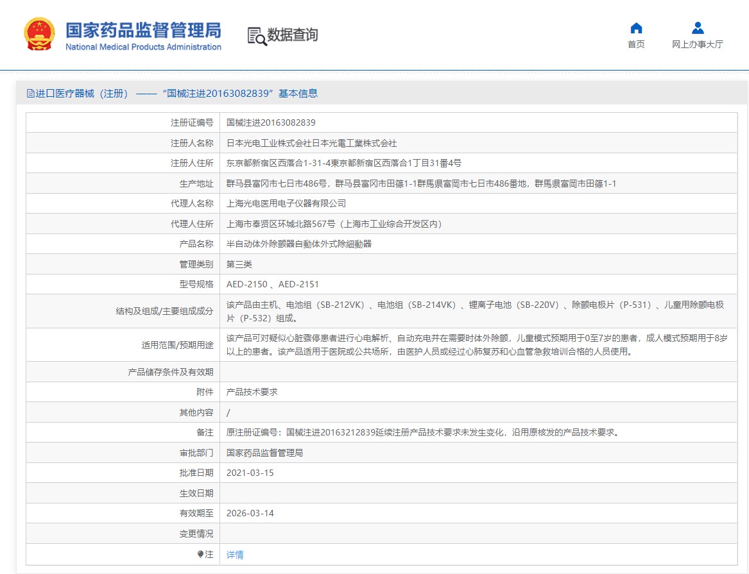Open the 网上办事大厅 navigation label
The image size is (749, 574).
(698, 44)
